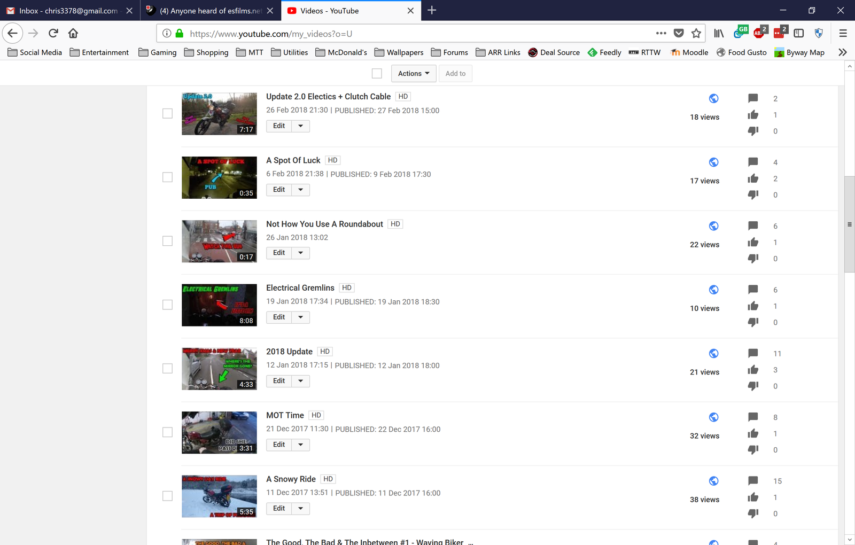The image size is (855, 545).
Task: Click the thumbs-up icon for Electrical Gremlins
Action: (x=753, y=306)
